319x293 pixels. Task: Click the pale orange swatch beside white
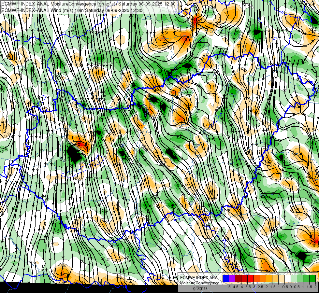coord(282,278)
